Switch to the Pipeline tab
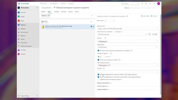Viewport: 178px width, 100px height. pyautogui.click(x=43, y=12)
